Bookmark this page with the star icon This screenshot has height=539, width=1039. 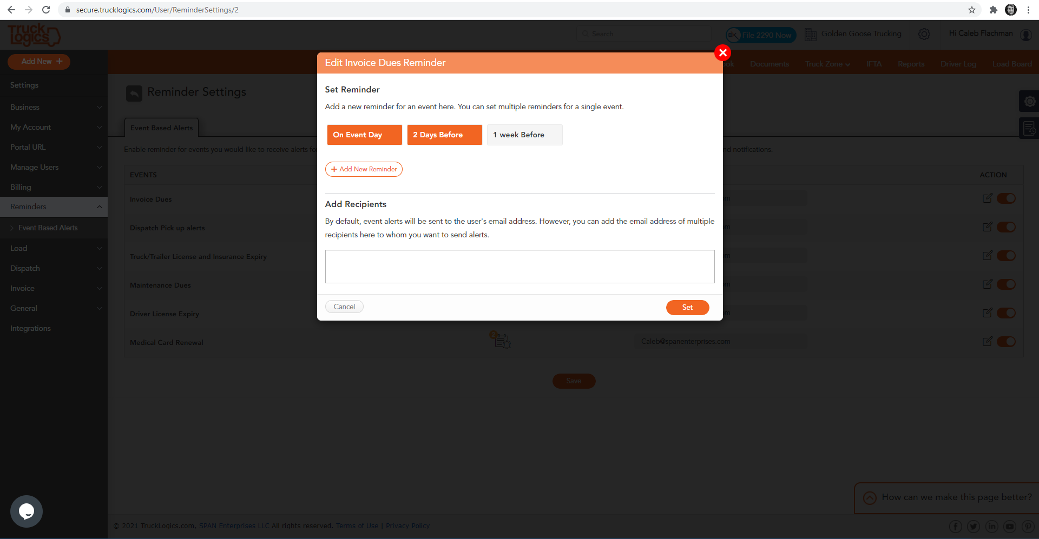[972, 10]
